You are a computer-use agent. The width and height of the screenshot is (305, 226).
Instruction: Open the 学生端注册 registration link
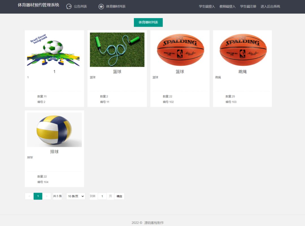pos(248,6)
